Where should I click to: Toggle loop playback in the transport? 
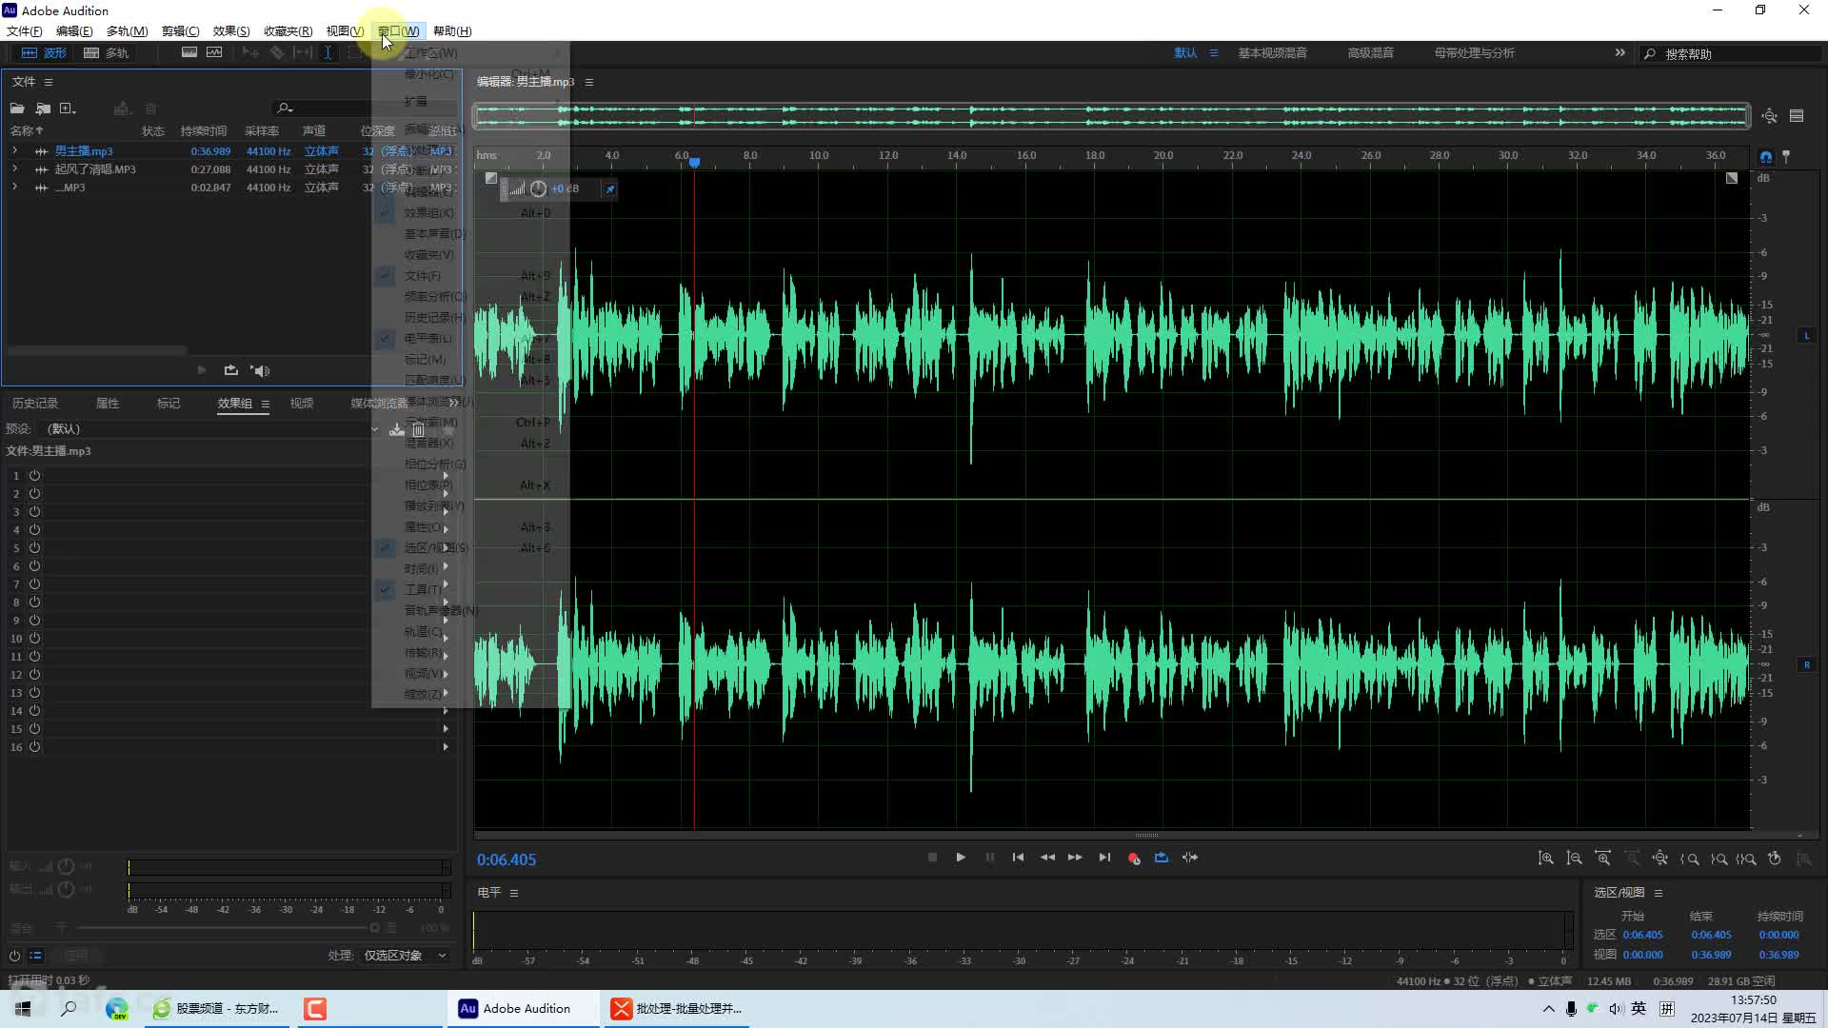coord(1162,858)
